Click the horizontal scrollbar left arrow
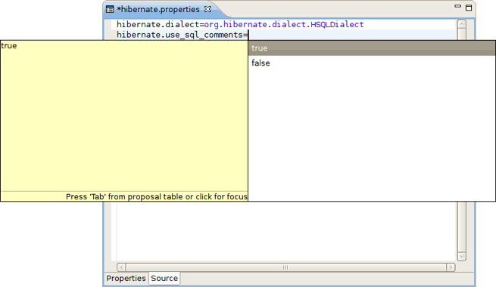This screenshot has width=496, height=287. 121,267
